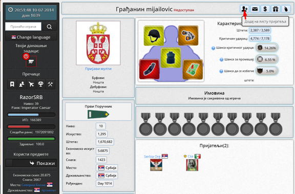Click the birthday value Day 1014

tap(104, 183)
